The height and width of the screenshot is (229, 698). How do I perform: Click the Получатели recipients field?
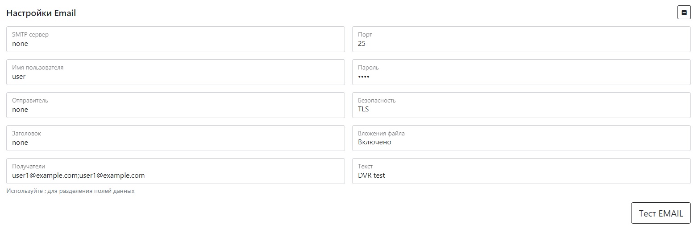click(x=175, y=171)
